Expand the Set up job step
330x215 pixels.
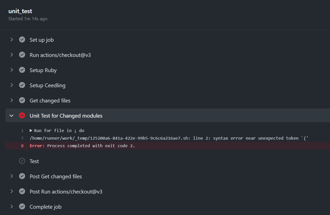[x=12, y=39]
